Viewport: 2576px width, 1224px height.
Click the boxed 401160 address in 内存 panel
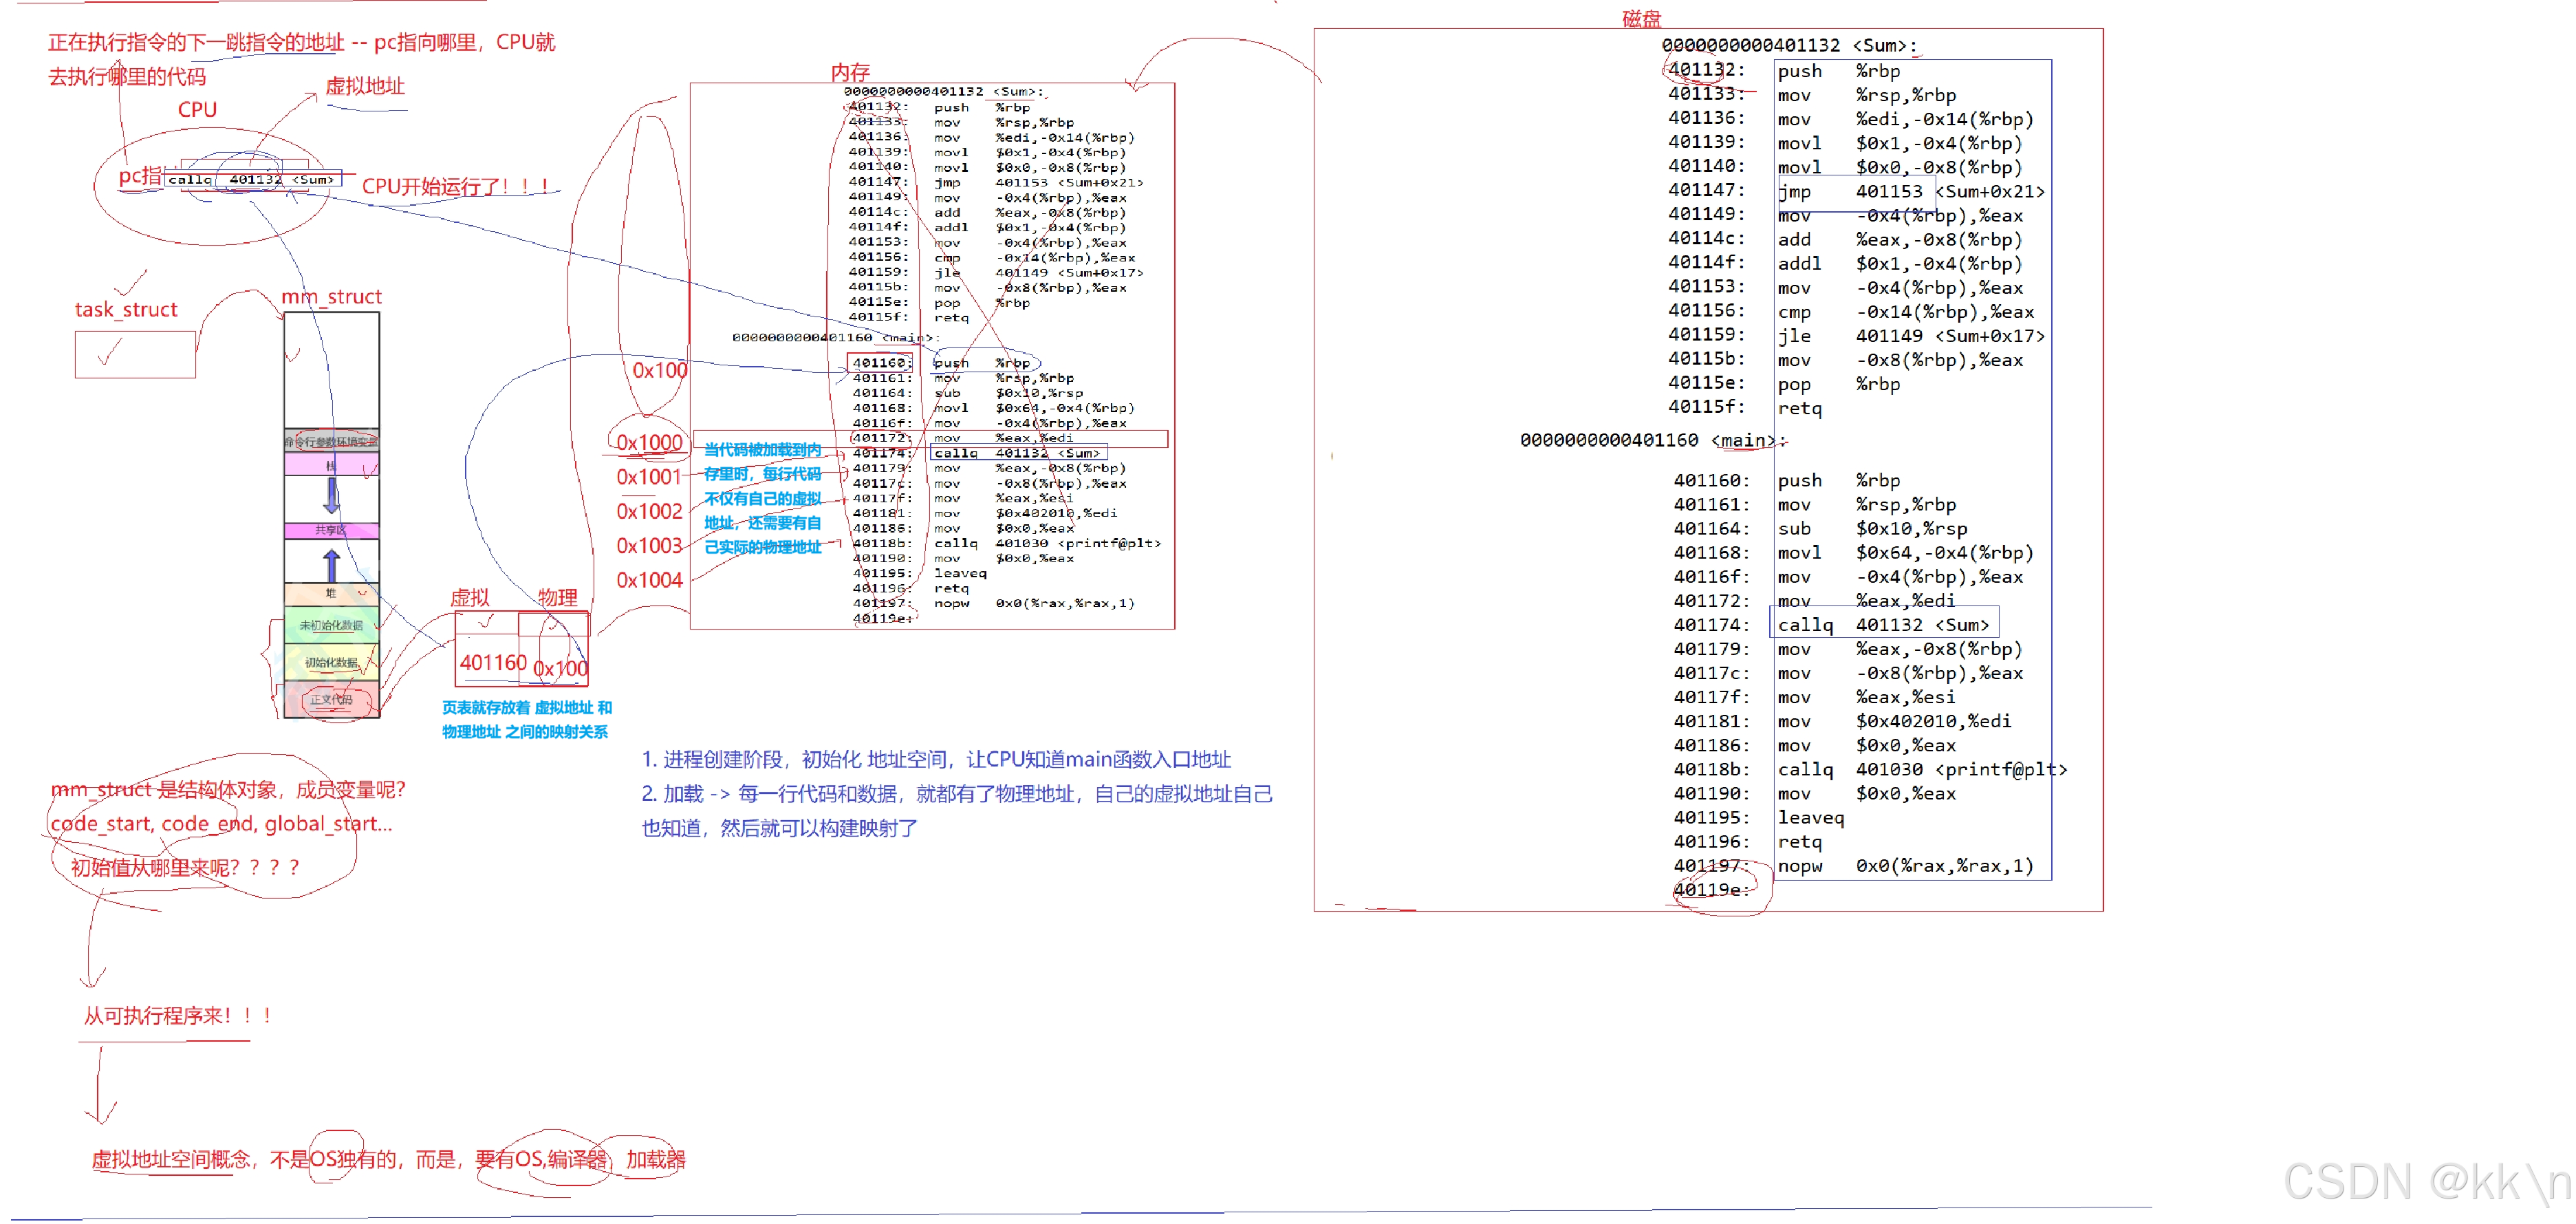880,363
